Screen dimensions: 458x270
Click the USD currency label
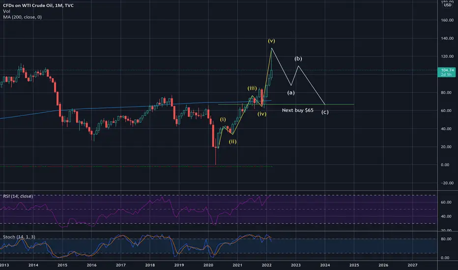click(448, 5)
